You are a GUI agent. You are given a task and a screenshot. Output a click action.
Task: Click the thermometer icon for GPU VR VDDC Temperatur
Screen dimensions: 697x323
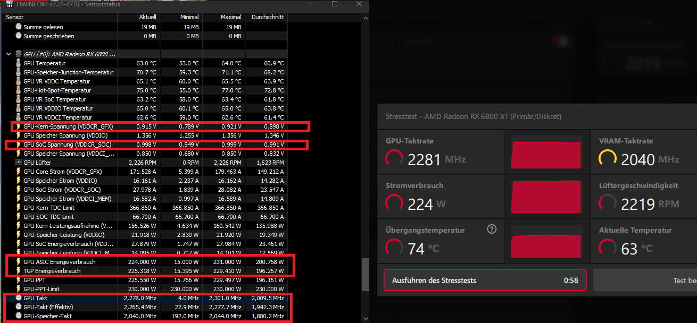(19, 81)
